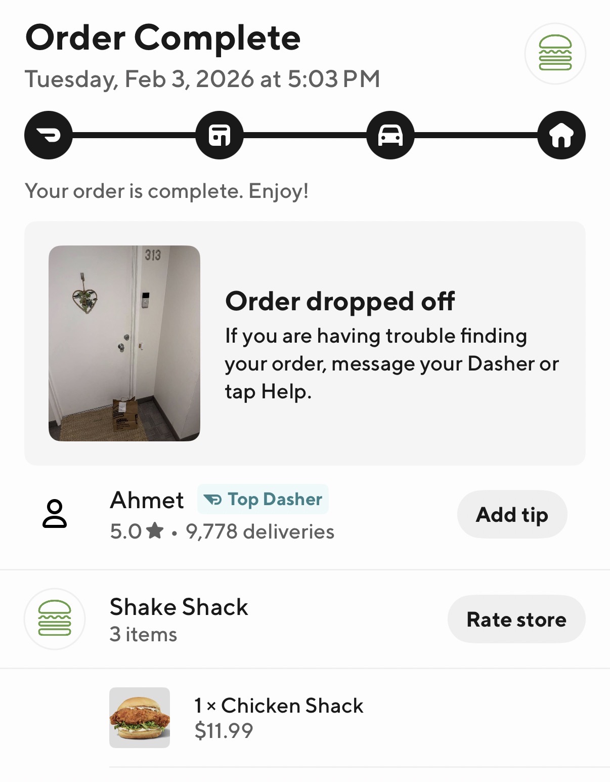Tap the Shake Shack logo at top right
The height and width of the screenshot is (782, 610).
point(555,53)
